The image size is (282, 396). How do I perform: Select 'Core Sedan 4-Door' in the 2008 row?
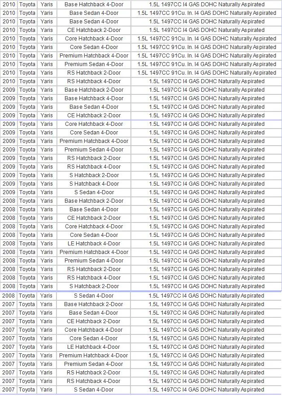(x=94, y=235)
